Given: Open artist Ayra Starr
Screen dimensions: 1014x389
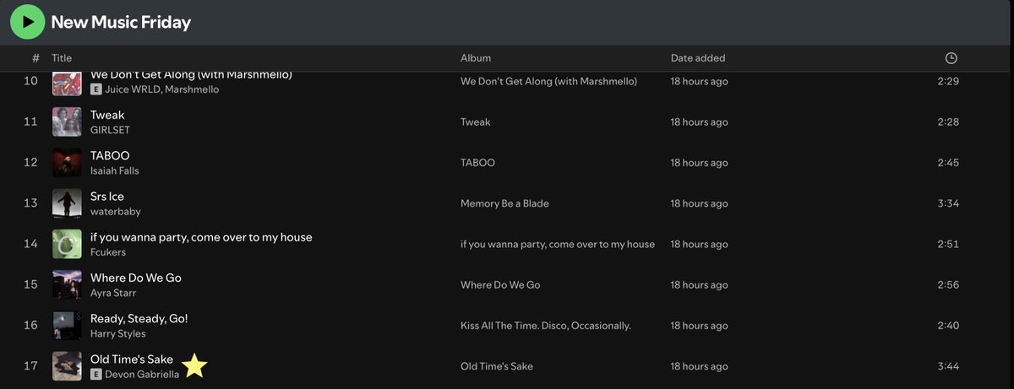Looking at the screenshot, I should pos(113,293).
